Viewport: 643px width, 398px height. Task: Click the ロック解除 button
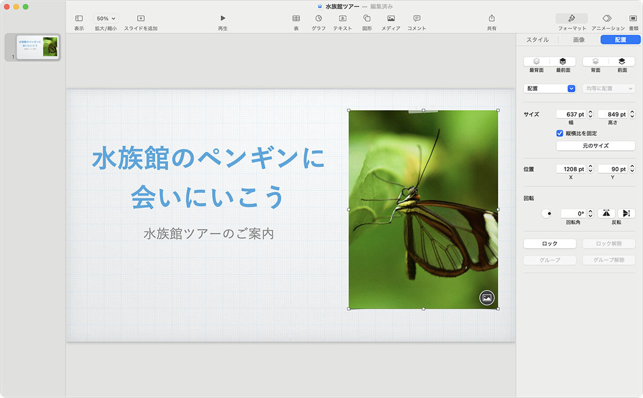(609, 243)
